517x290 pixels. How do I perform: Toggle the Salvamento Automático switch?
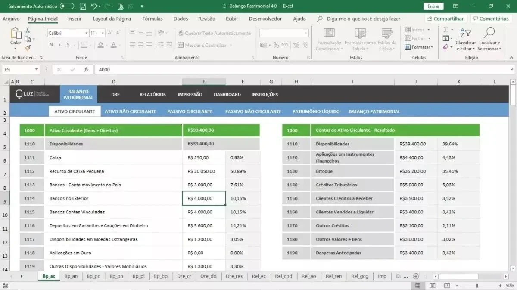click(x=67, y=6)
